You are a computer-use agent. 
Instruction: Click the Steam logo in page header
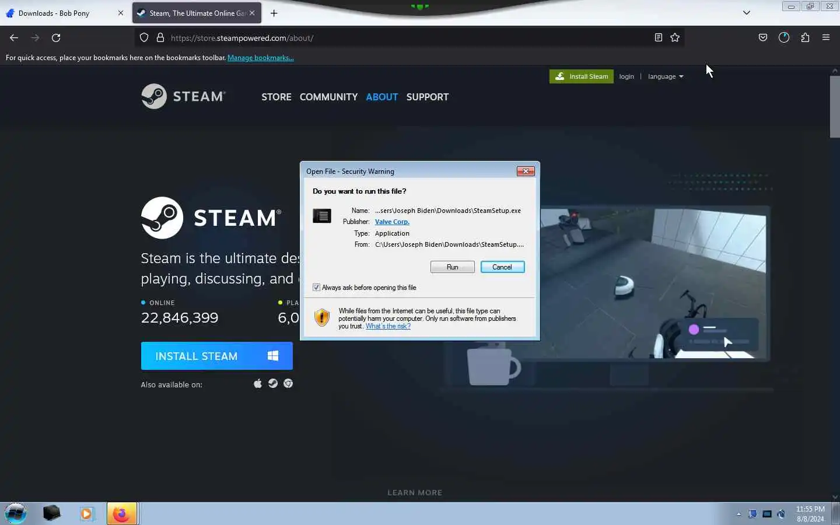point(183,96)
